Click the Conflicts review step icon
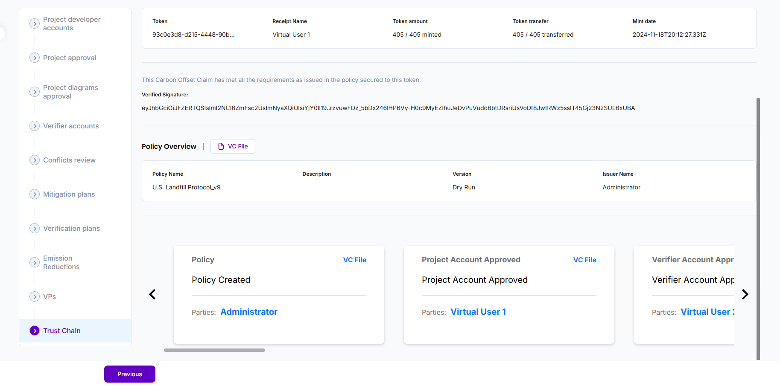The height and width of the screenshot is (386, 780). pyautogui.click(x=35, y=160)
